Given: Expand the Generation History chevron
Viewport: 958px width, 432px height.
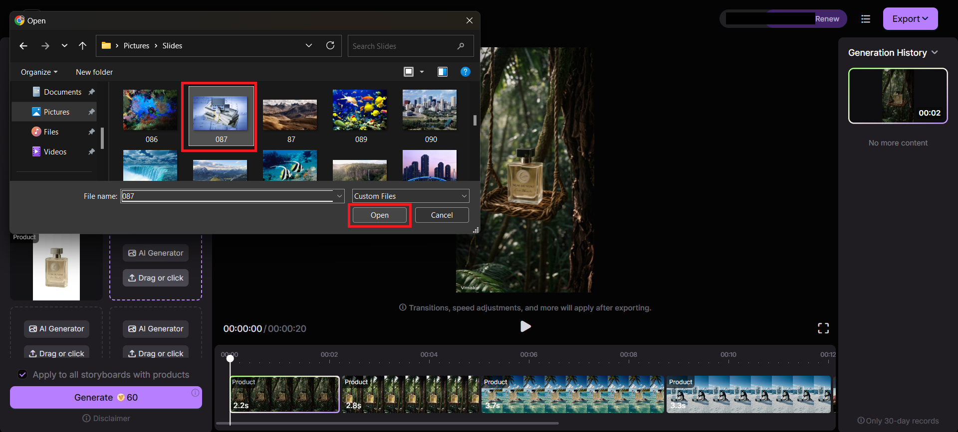Looking at the screenshot, I should pos(935,52).
